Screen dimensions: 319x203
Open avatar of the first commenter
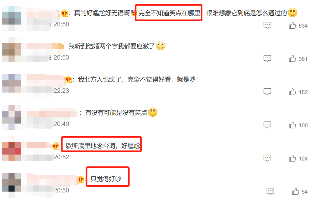12,18
